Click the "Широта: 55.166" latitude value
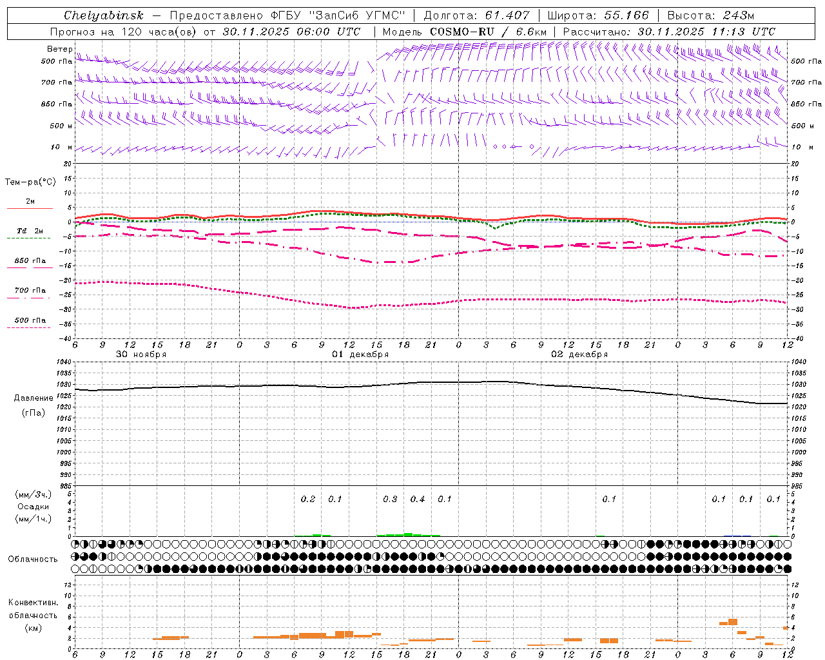Screen dimensions: 825x660 [x=598, y=15]
